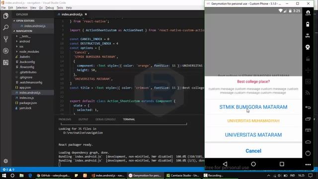Open index.android.js under Open Editors
Image resolution: width=318 pixels, height=179 pixels.
pos(35,26)
